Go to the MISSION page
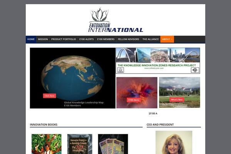 pos(43,39)
